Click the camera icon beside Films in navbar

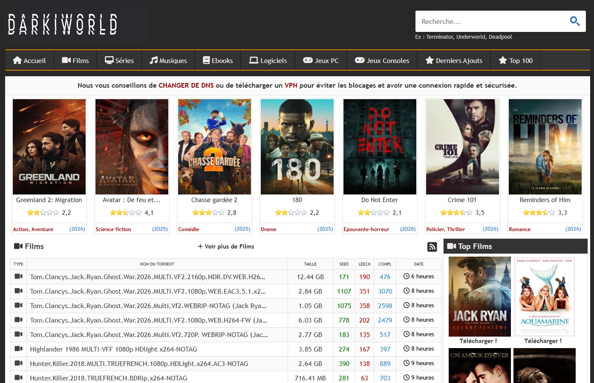66,60
